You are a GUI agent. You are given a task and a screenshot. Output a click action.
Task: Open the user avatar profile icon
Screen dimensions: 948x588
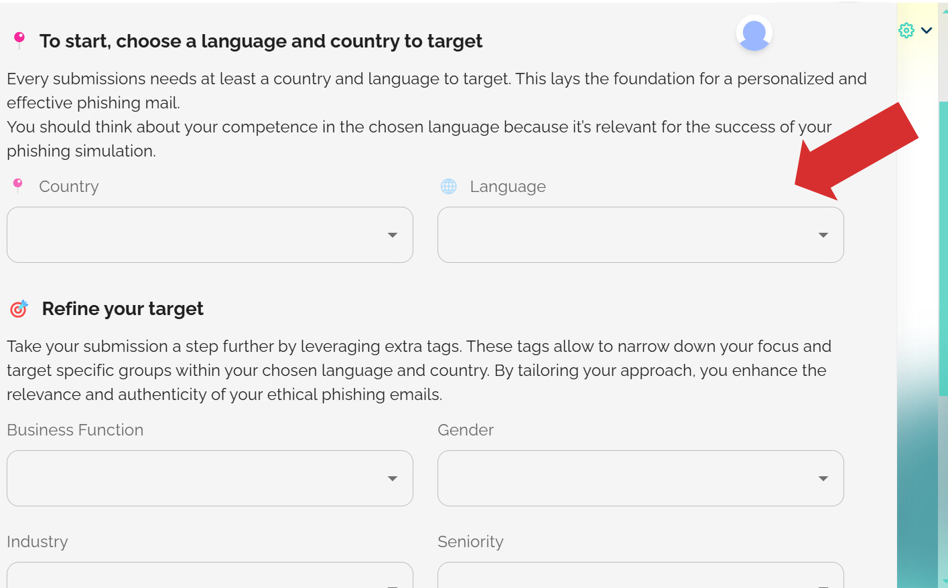[754, 33]
